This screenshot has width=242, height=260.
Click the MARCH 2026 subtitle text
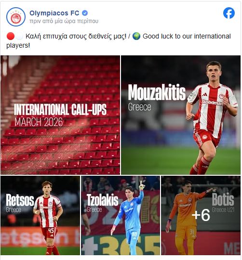click(39, 122)
